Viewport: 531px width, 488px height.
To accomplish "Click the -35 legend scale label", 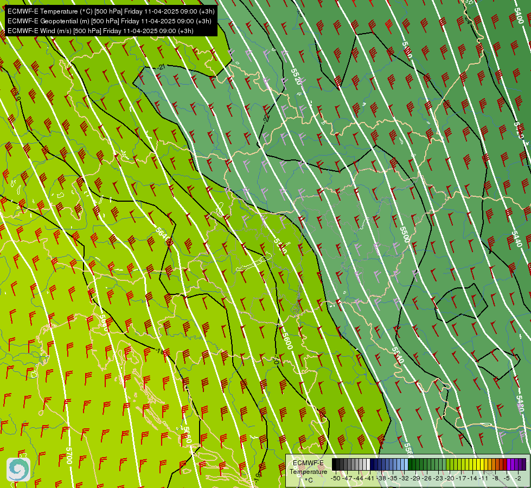I will pos(393,479).
